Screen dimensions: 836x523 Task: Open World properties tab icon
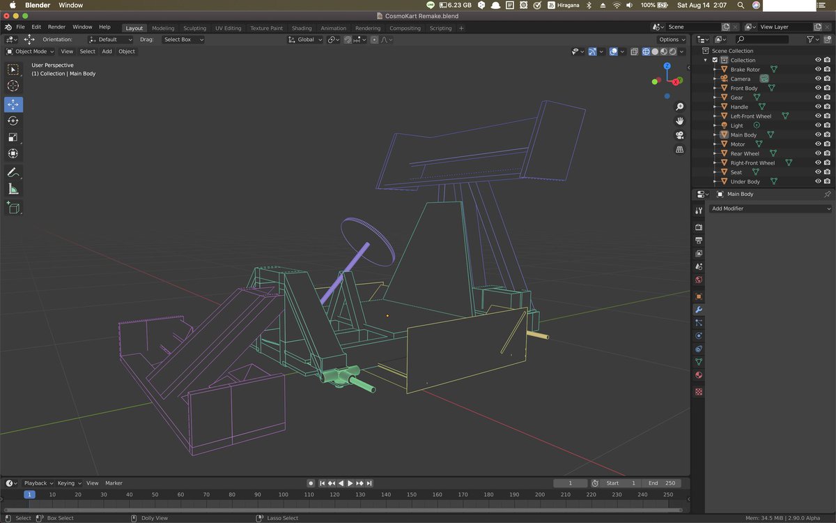point(699,280)
